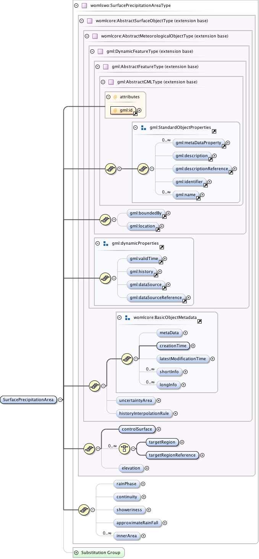Collapse gml:DynamicFeatureType extension base
This screenshot has height=559, width=259.
pos(92,51)
